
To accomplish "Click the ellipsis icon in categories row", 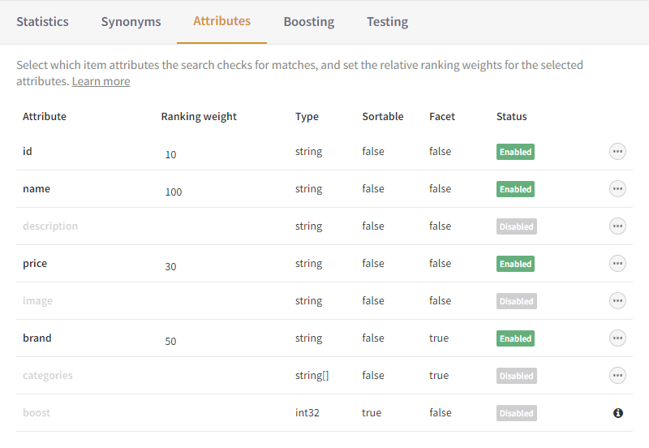I will pos(617,376).
